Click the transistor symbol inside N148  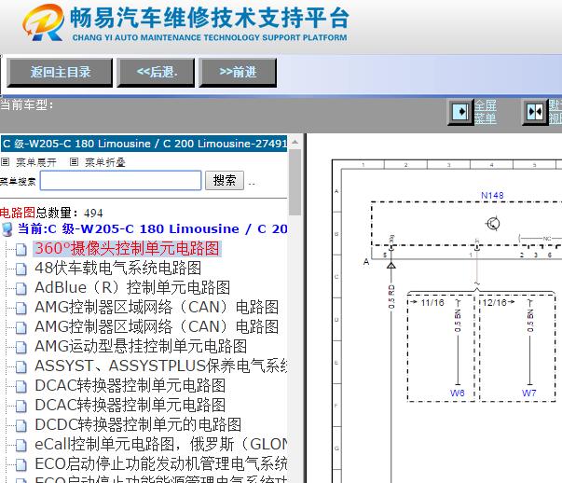(x=493, y=224)
